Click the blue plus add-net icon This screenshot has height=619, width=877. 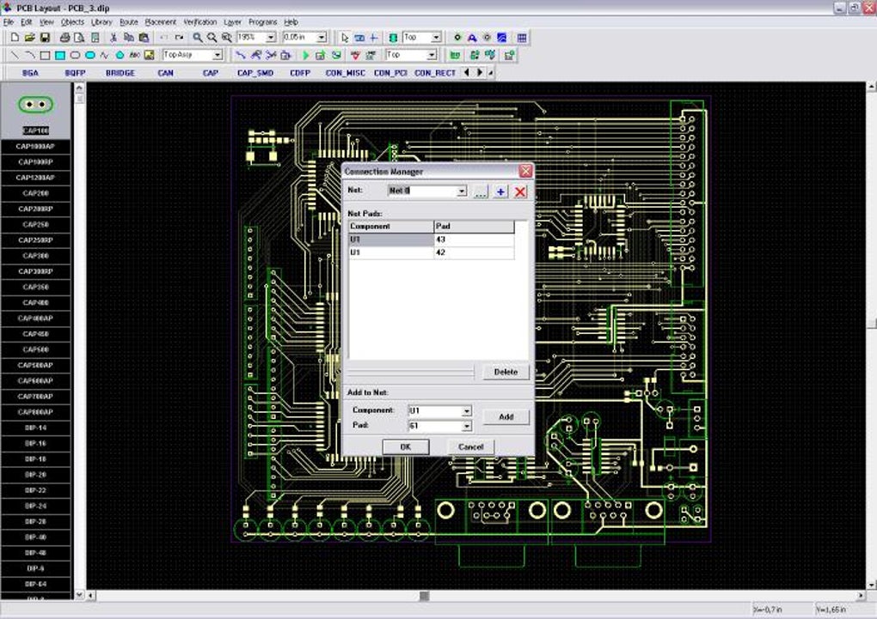(x=501, y=191)
